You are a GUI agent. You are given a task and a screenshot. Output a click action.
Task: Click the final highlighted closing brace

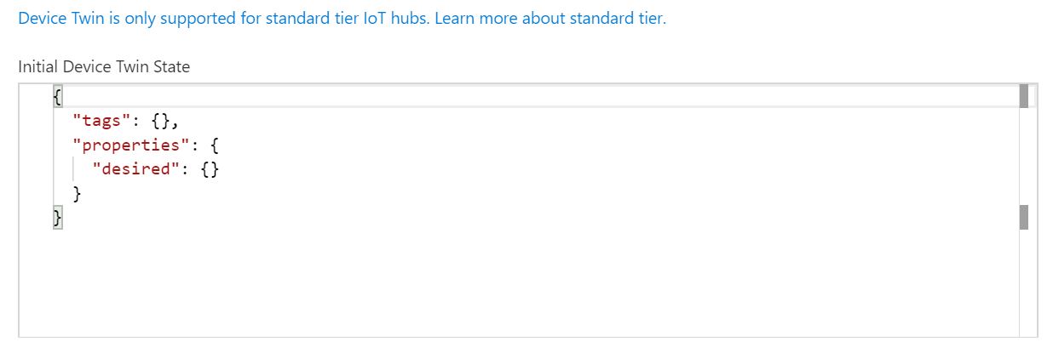pos(58,219)
